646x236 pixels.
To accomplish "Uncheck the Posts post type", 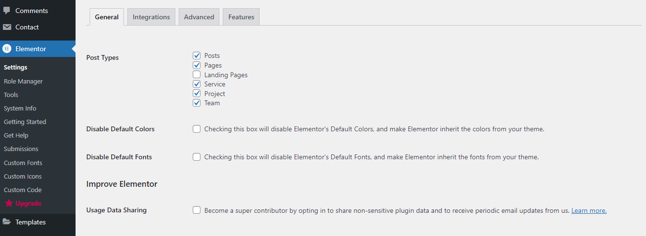I will (197, 56).
